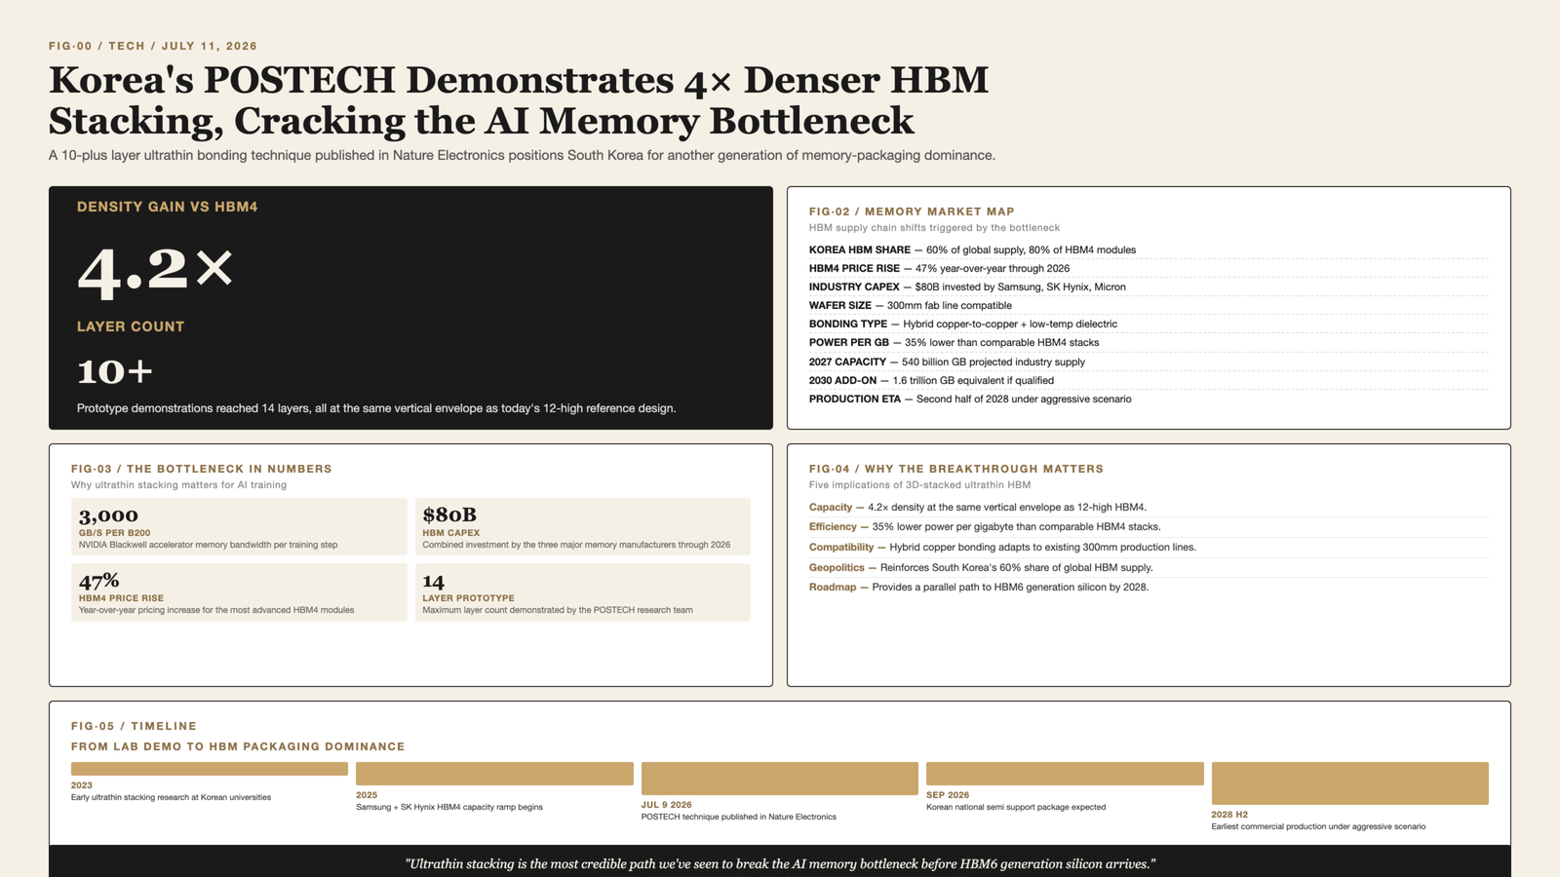
Task: Click the headline about POSTECH 4× denser HBM stacking
Action: [519, 100]
